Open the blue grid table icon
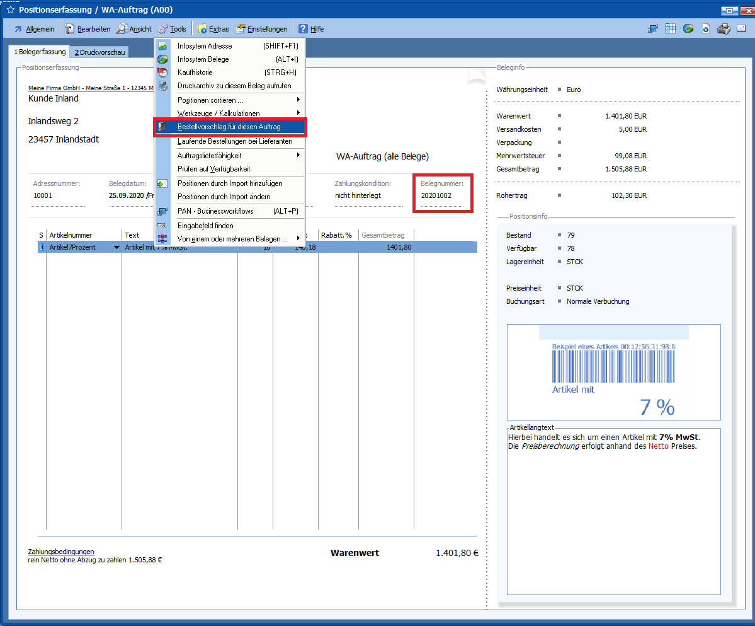755x626 pixels. tap(671, 29)
